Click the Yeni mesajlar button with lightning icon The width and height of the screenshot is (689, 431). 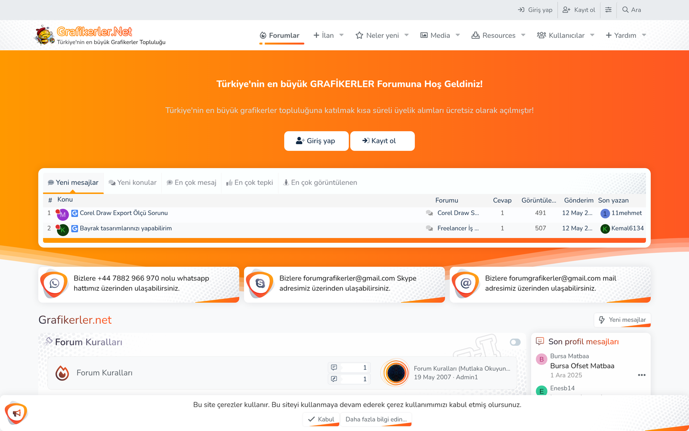point(622,320)
